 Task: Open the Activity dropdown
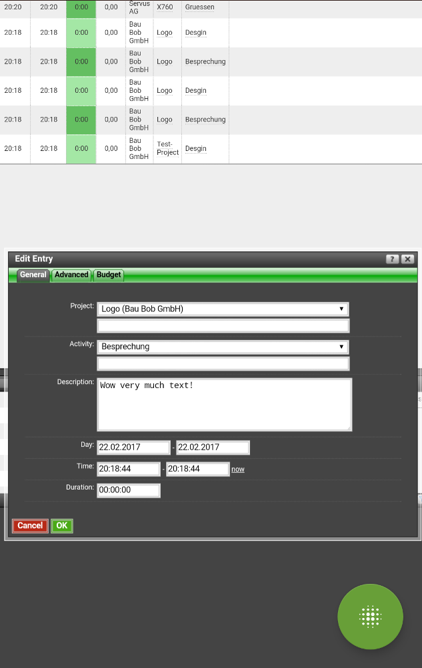tap(223, 347)
